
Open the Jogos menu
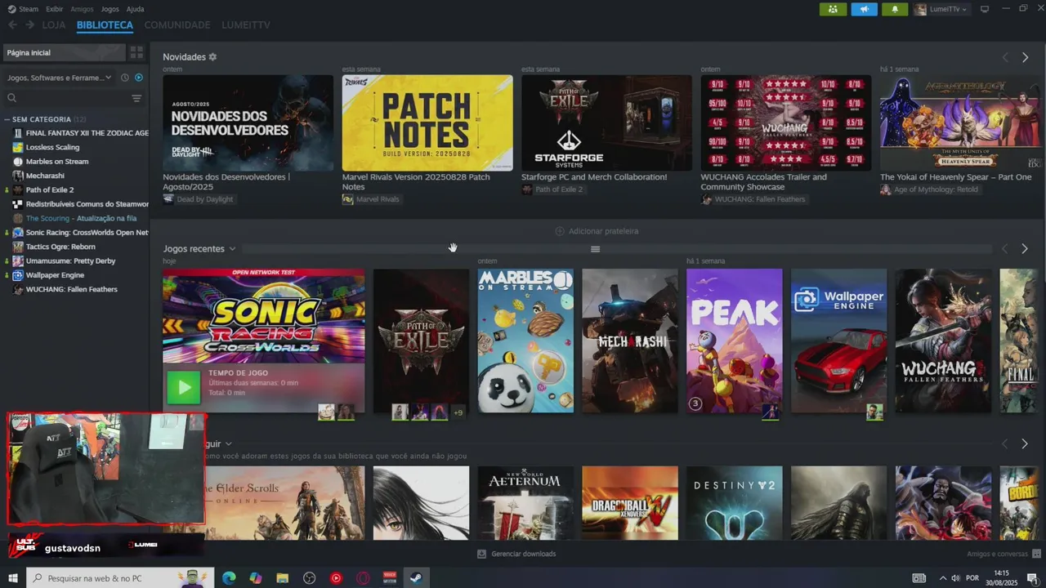click(x=110, y=9)
